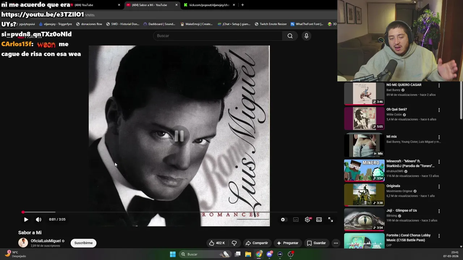This screenshot has width=463, height=260.
Task: Open the OficialLuisMiguel channel avatar
Action: pyautogui.click(x=23, y=243)
